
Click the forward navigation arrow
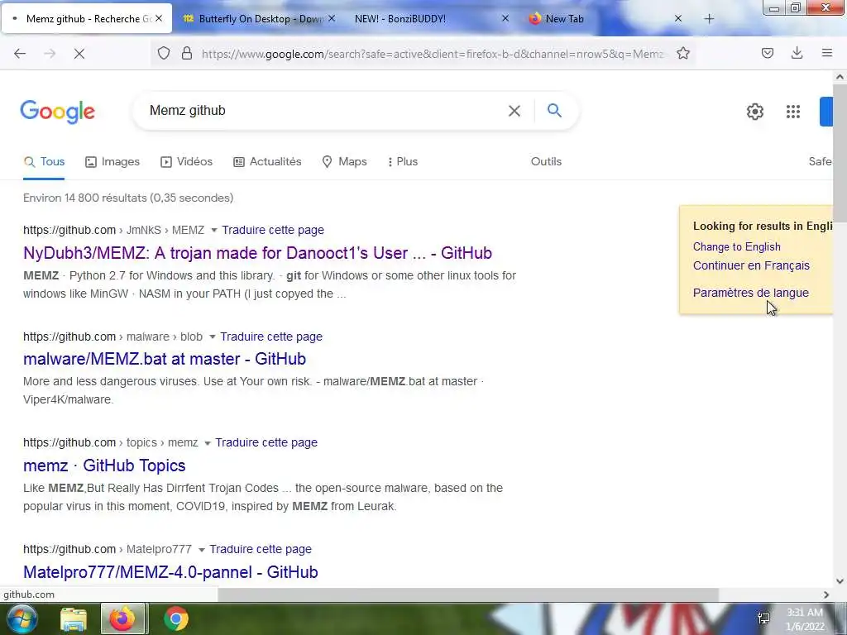pos(50,54)
